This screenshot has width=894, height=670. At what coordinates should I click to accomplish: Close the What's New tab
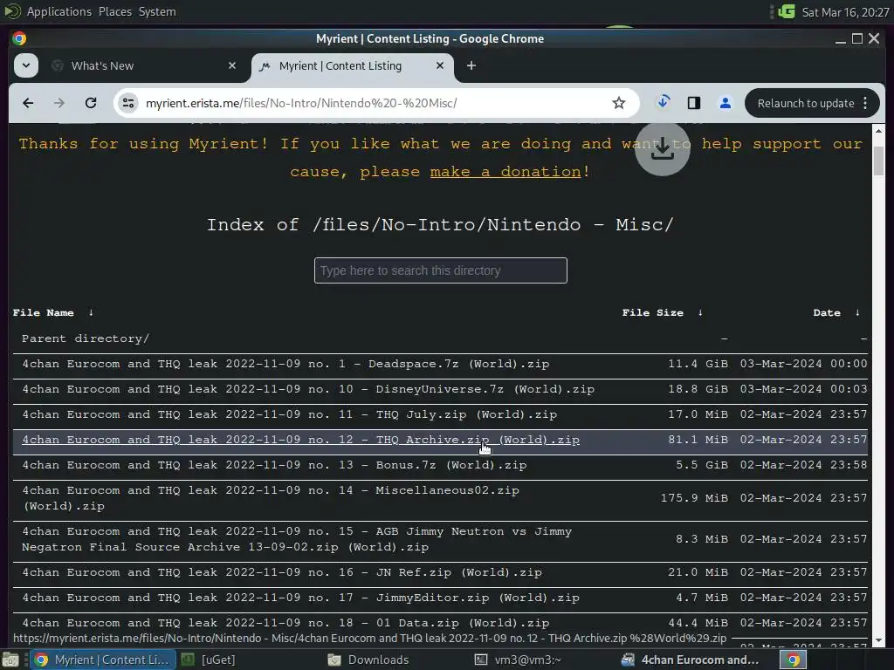pos(232,65)
